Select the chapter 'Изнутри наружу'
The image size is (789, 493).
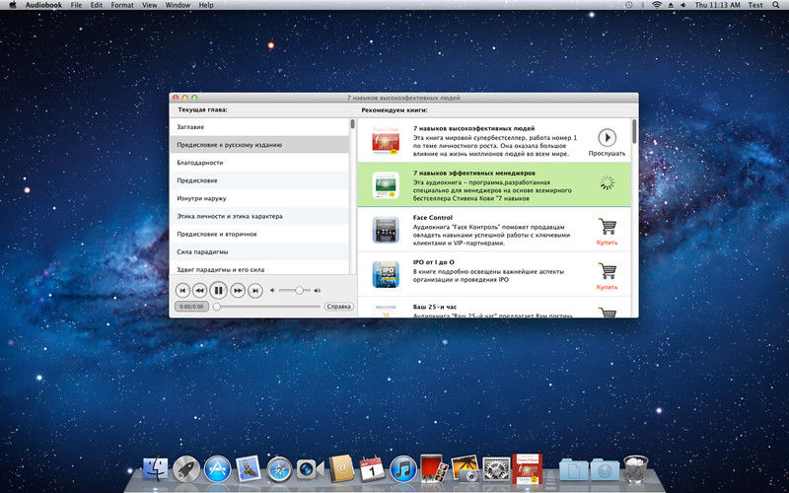(x=259, y=198)
